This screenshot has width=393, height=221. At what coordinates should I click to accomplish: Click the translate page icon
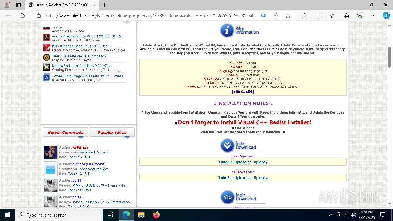[x=263, y=16]
